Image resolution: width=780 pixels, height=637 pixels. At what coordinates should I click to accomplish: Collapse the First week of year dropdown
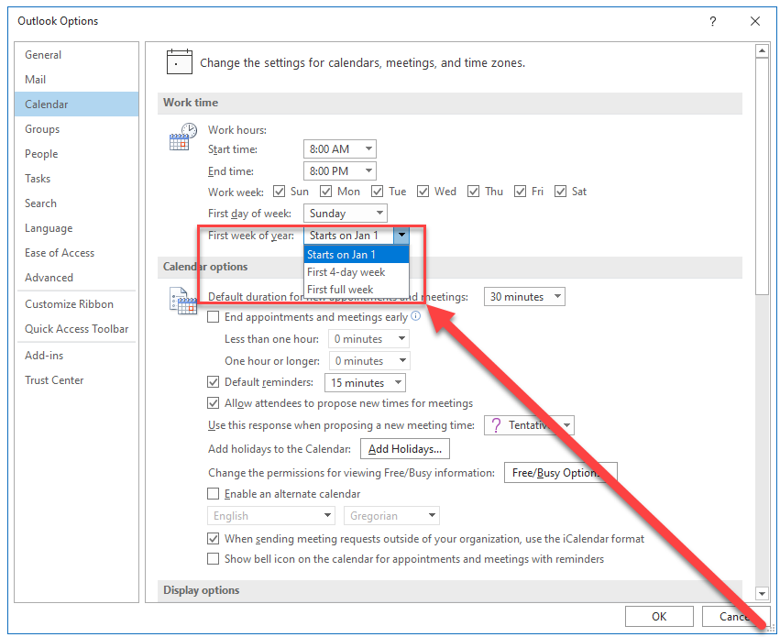[x=401, y=236]
